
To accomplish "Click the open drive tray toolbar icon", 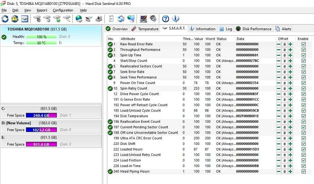I will tap(89, 19).
